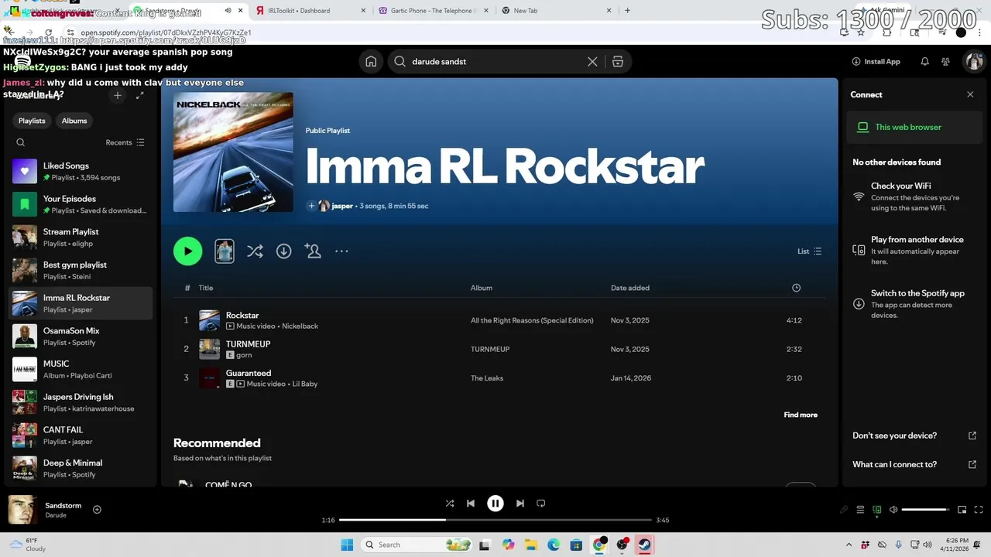This screenshot has width=991, height=557.
Task: Open jasper's profile link
Action: pyautogui.click(x=342, y=206)
